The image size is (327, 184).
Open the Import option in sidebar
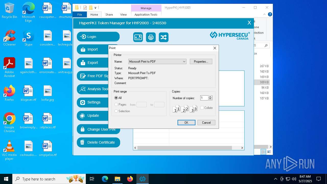coord(92,49)
